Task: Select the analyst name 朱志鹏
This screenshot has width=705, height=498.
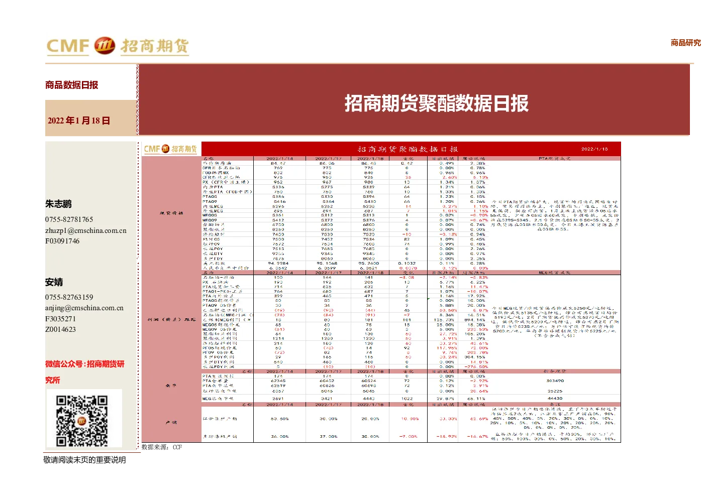Action: pos(58,204)
